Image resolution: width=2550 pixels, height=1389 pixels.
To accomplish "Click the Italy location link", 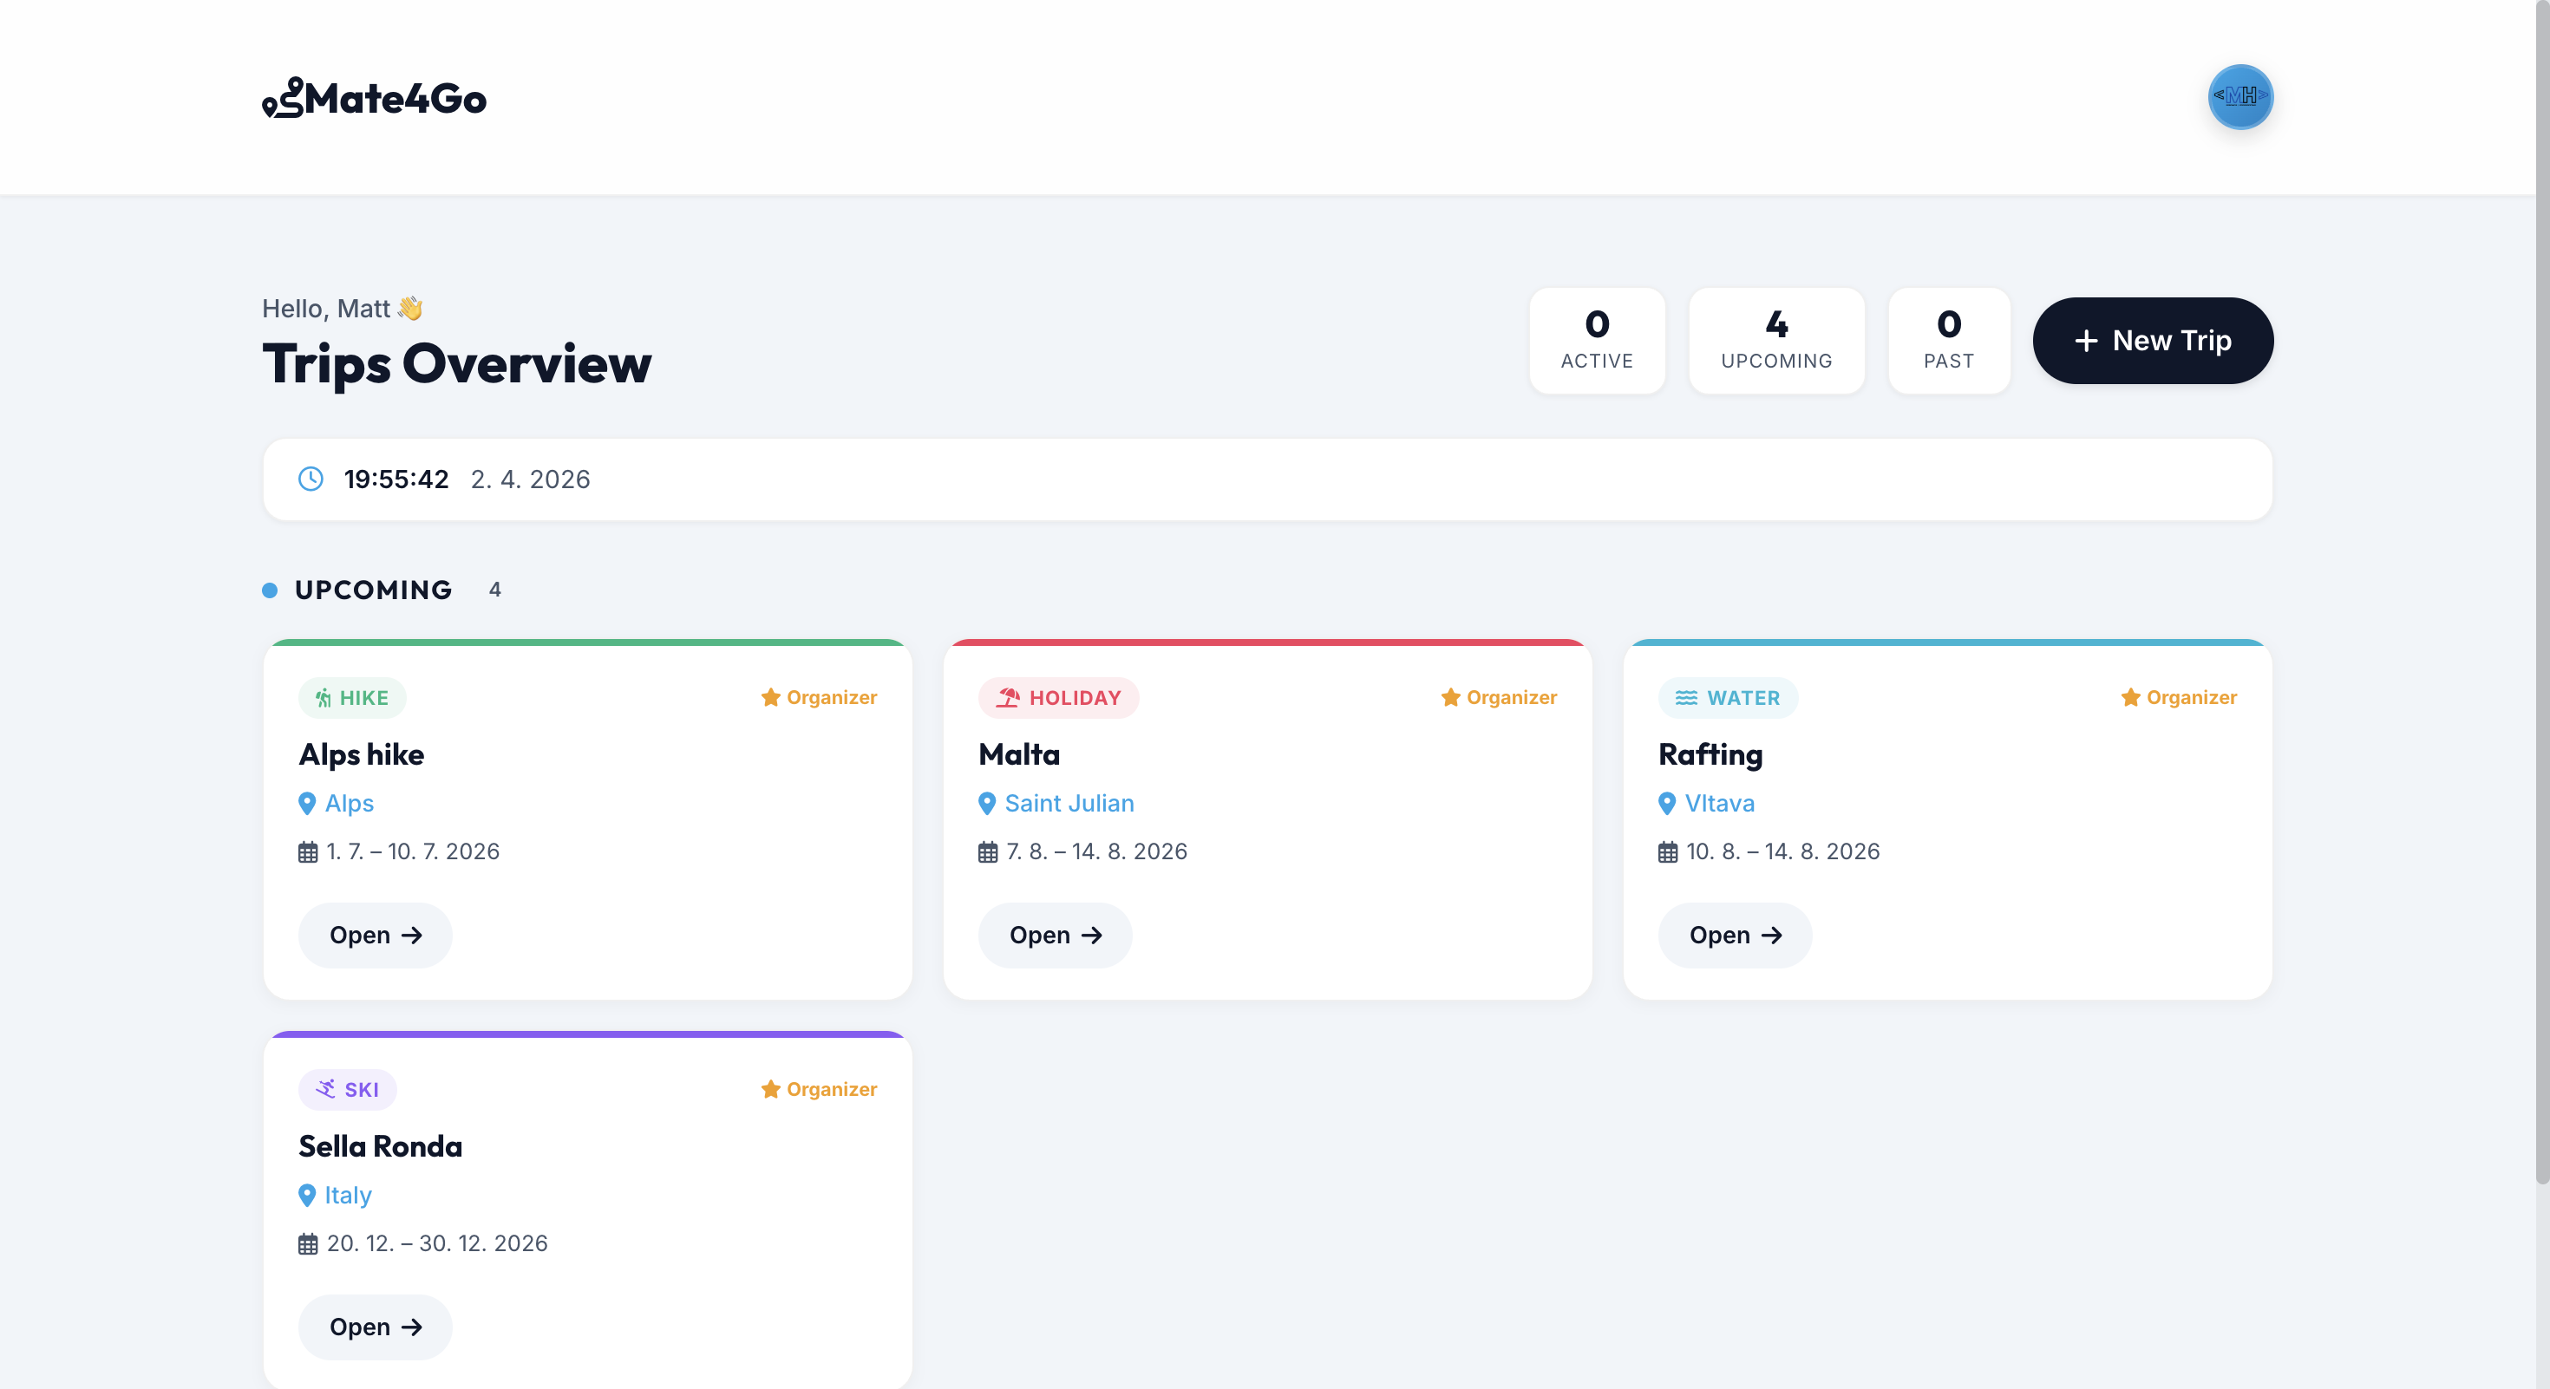I will point(349,1195).
